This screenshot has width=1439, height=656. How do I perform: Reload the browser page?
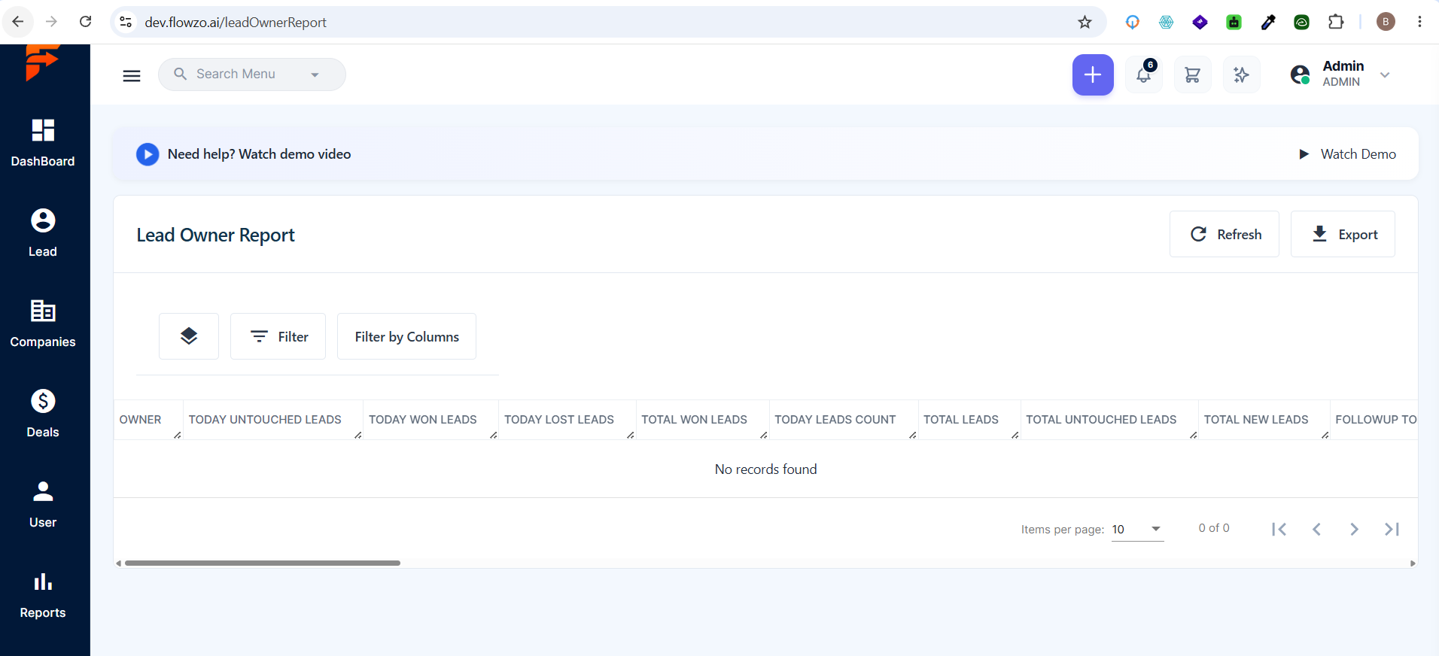[86, 22]
